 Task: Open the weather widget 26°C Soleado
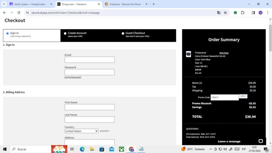coord(193,149)
